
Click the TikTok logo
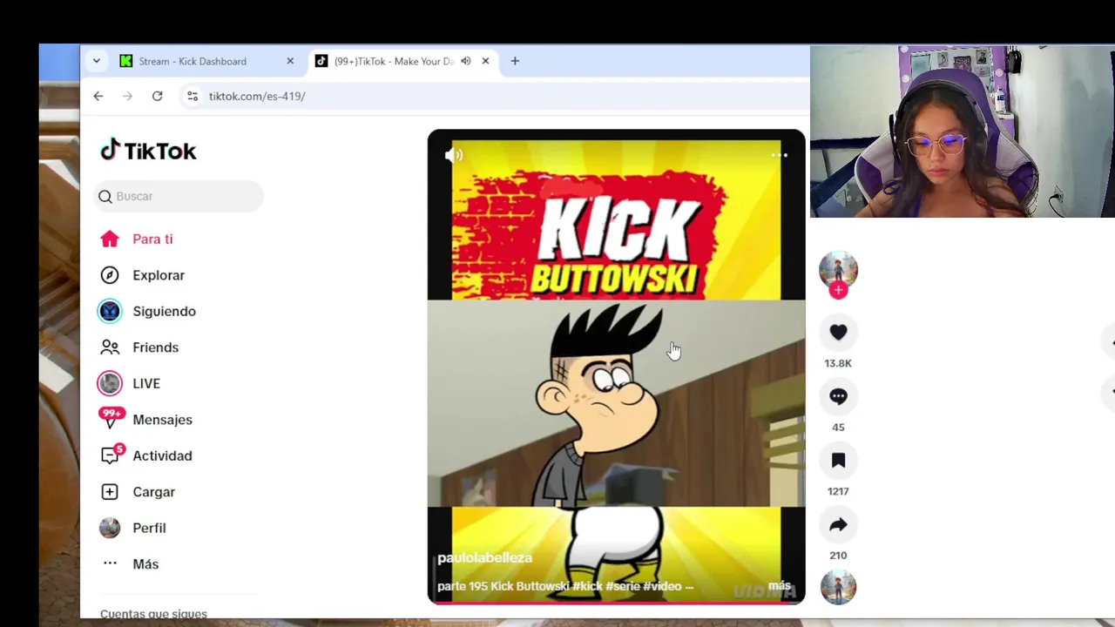coord(149,151)
